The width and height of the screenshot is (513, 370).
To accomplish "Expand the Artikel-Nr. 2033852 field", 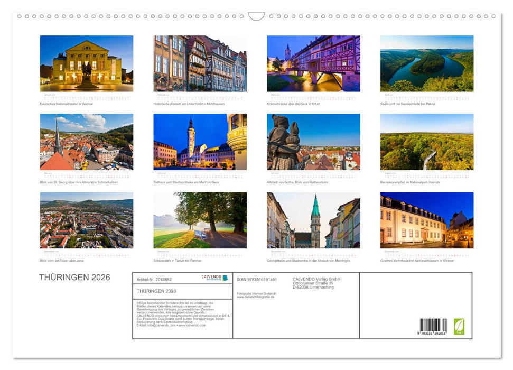I will click(153, 279).
